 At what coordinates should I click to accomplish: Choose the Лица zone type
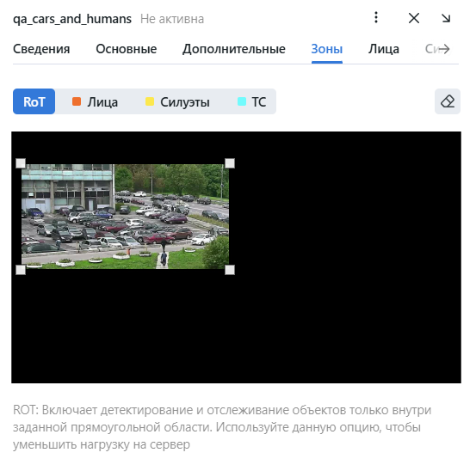point(95,101)
